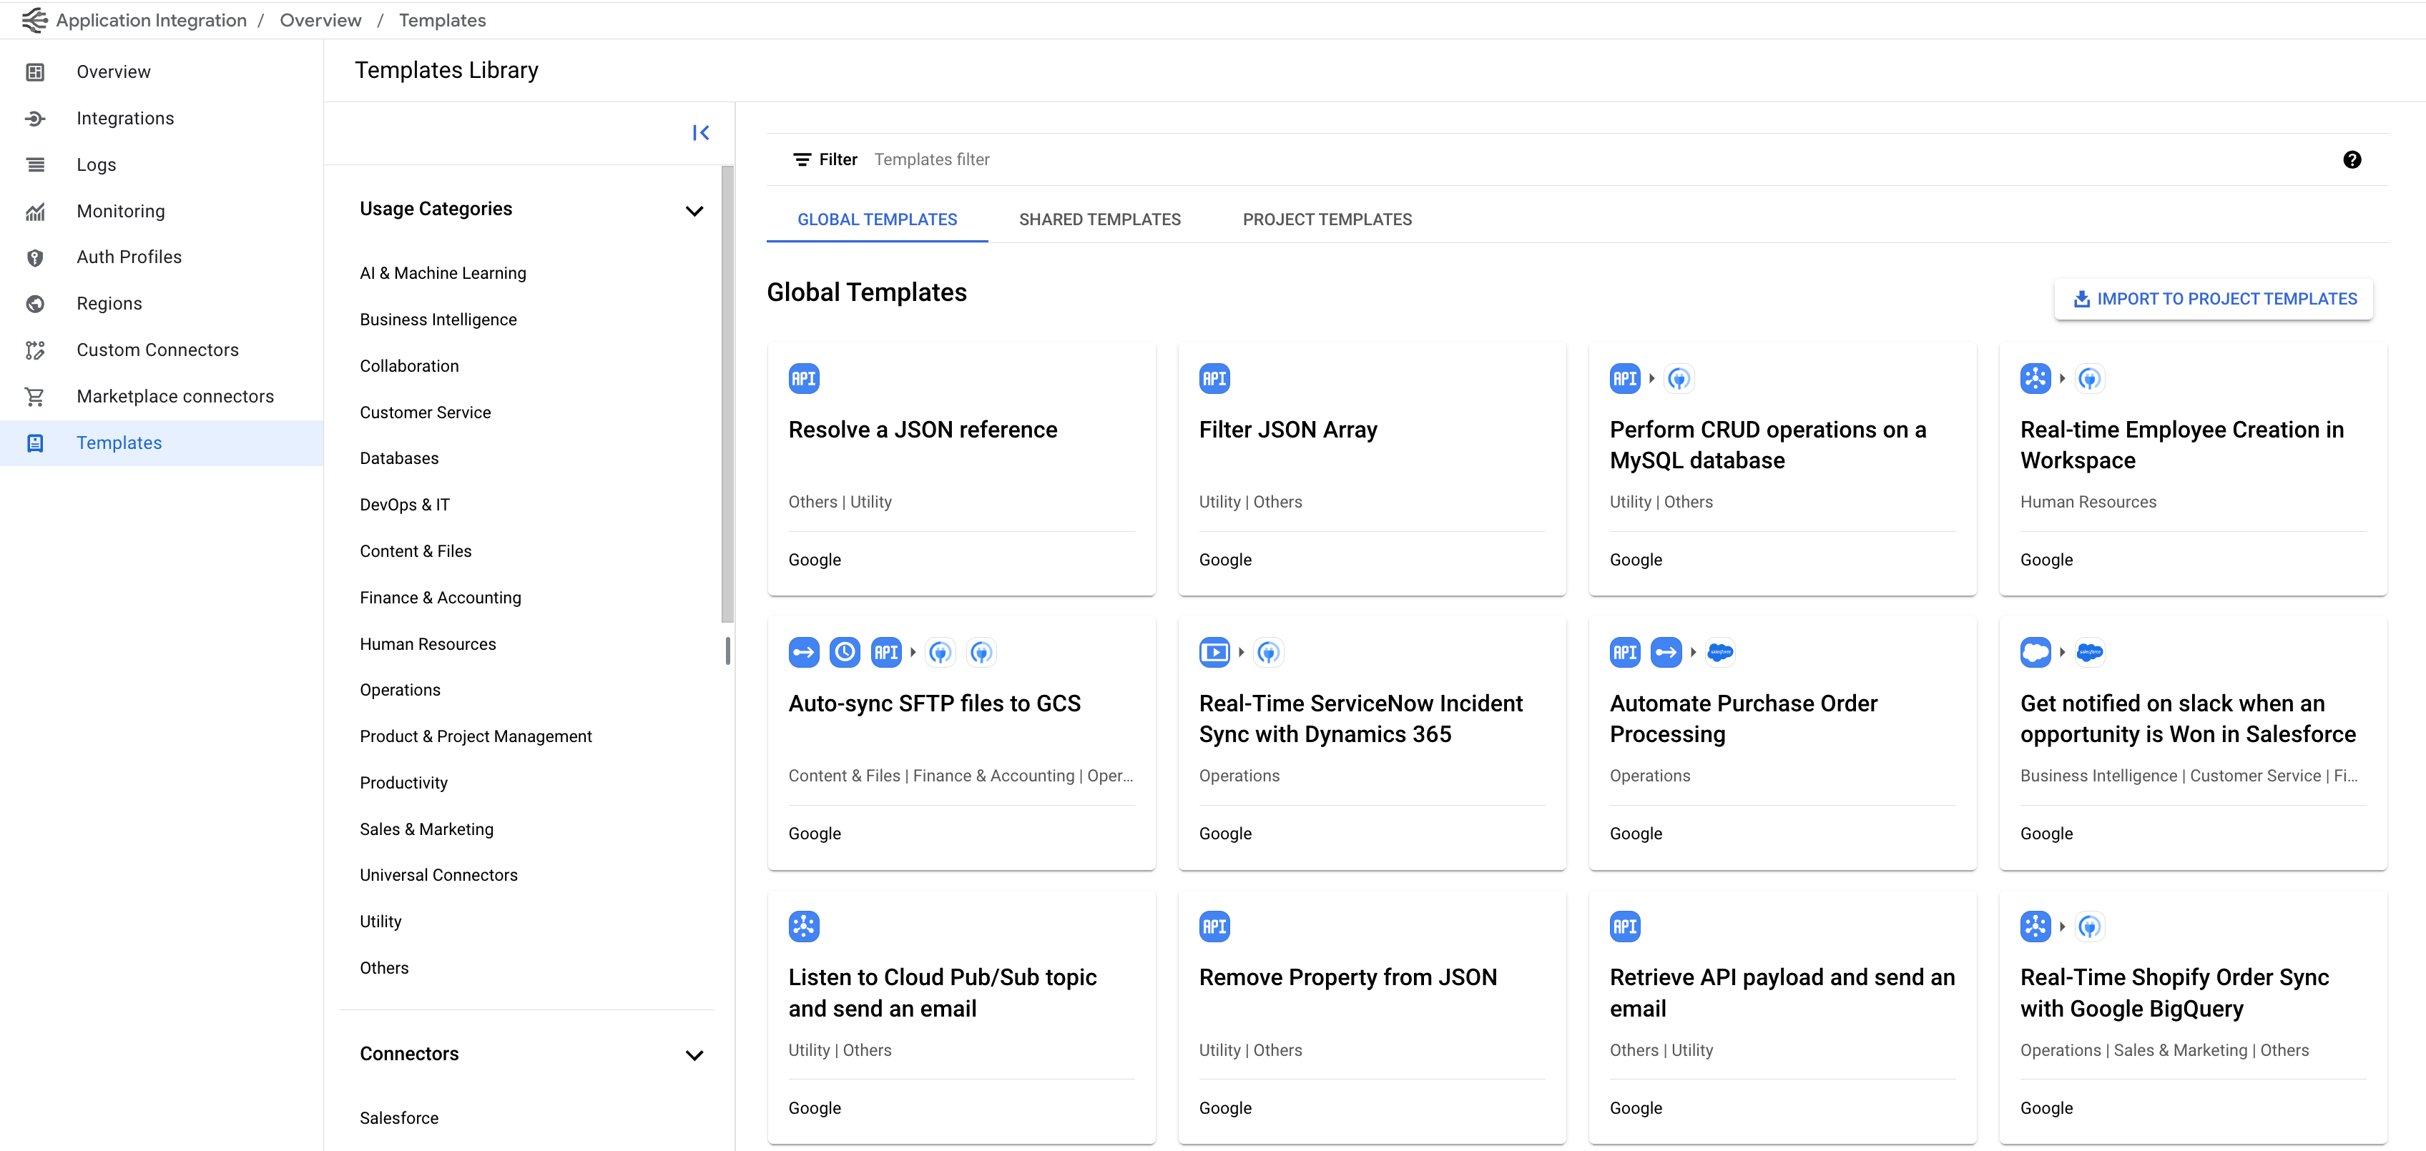The height and width of the screenshot is (1151, 2426).
Task: Click the Pub/Sub icon on 'Listen to Cloud Pub/Sub topic'
Action: tap(805, 925)
